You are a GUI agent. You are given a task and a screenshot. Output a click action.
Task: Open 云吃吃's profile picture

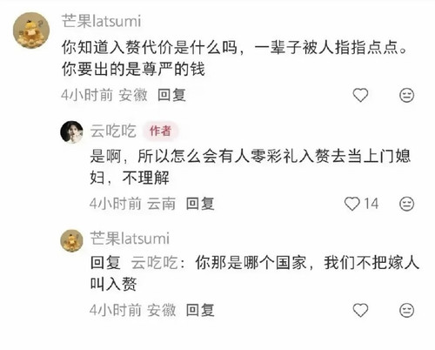[71, 132]
